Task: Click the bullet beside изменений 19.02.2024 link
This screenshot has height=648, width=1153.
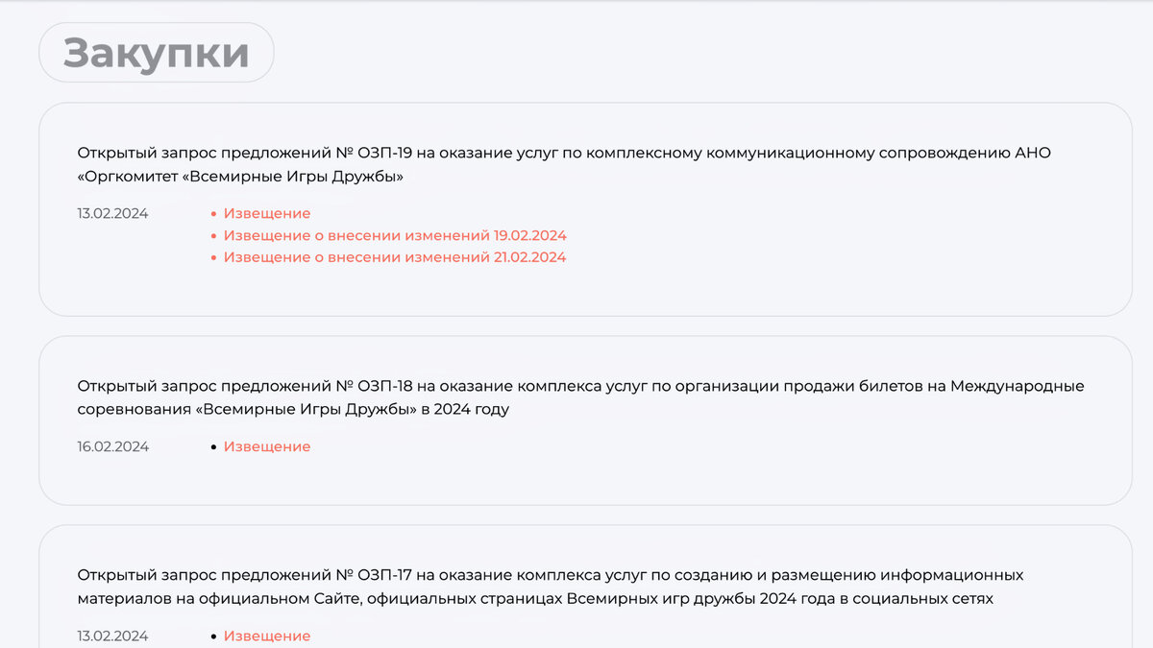Action: tap(213, 234)
